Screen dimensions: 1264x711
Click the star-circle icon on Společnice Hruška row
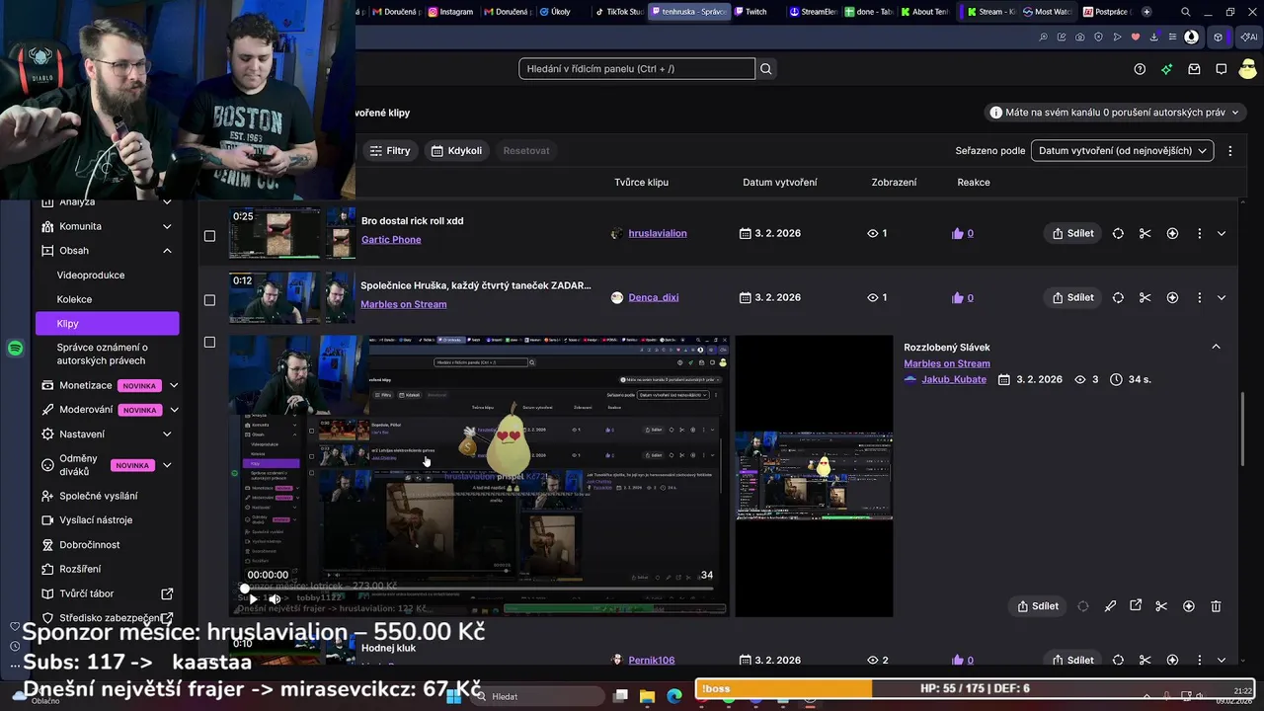tap(1172, 297)
